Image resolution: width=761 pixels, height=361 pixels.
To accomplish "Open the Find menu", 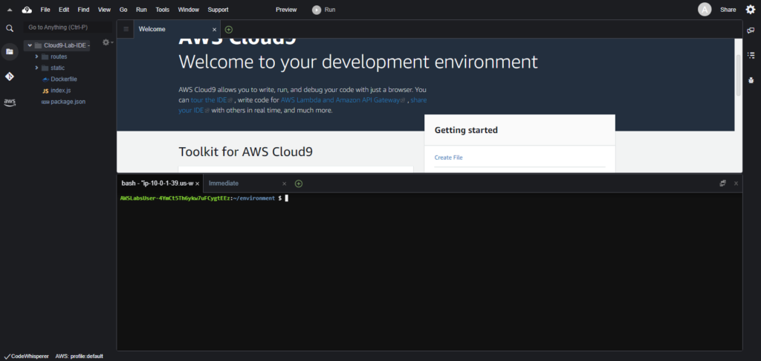I will point(83,10).
